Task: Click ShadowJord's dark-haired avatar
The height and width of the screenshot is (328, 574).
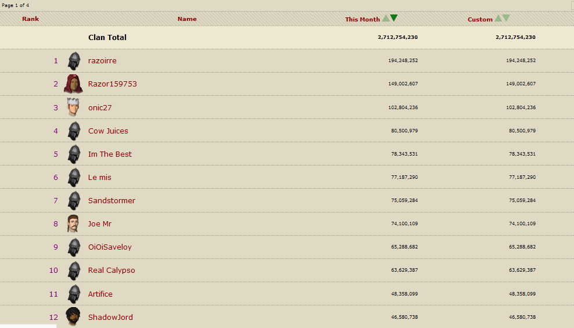Action: click(73, 317)
